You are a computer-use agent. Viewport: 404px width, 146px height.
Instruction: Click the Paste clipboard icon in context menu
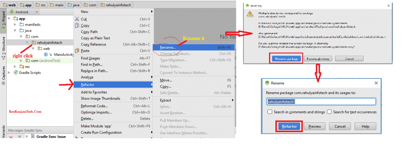(77, 51)
